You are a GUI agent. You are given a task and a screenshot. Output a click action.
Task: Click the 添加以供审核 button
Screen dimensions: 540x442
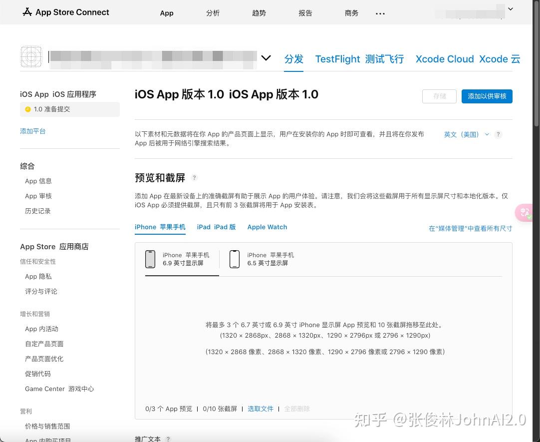pos(487,96)
